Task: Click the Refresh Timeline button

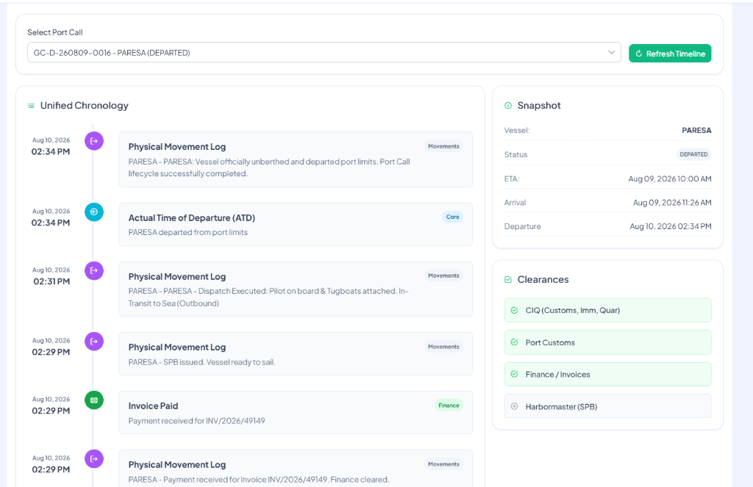Action: click(x=670, y=54)
